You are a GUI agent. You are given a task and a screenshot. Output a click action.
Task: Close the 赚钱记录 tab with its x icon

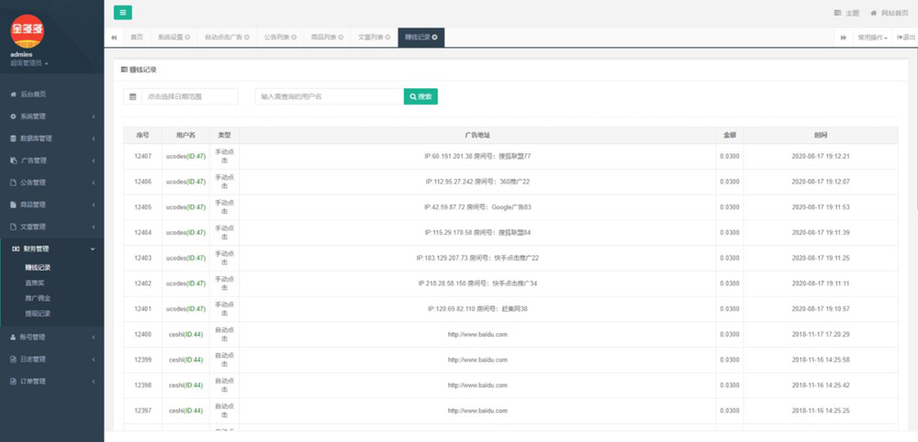[434, 38]
